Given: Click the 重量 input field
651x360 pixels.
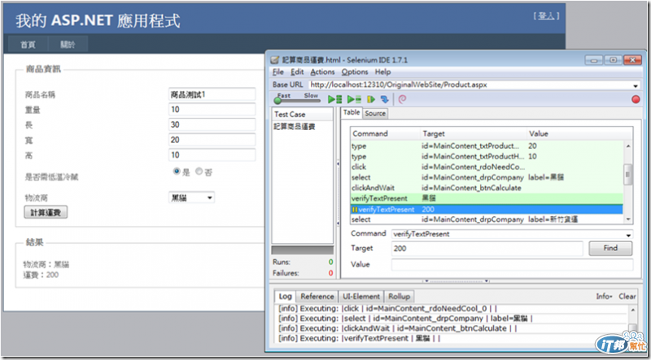Looking at the screenshot, I should 212,110.
